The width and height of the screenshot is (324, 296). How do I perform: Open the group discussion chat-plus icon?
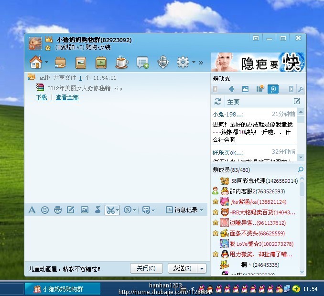pos(142,63)
